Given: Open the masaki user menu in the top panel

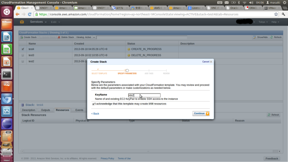Looking at the screenshot, I should pos(273,3).
